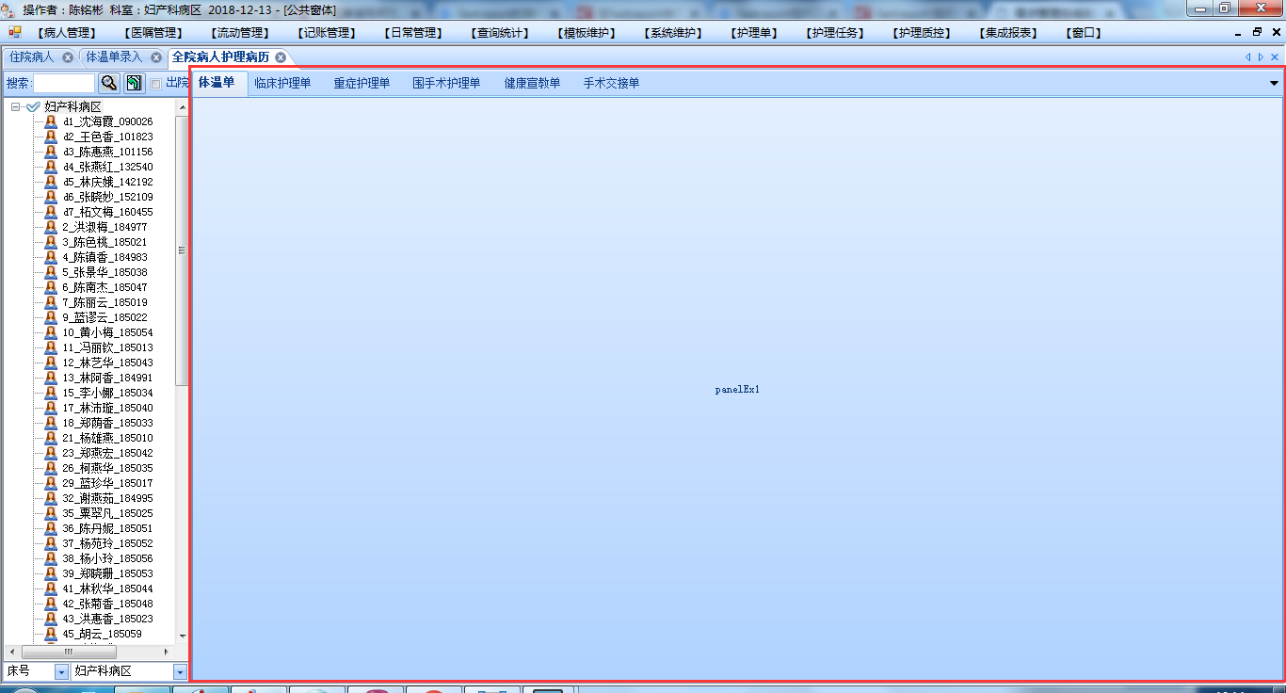Click the patient icon beside 43_洪惠香_185023
Viewport: 1286px width, 693px height.
(x=51, y=619)
